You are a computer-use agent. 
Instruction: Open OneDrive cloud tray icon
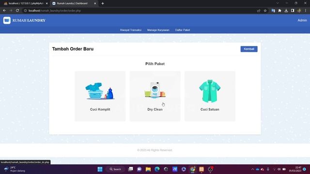(257, 169)
